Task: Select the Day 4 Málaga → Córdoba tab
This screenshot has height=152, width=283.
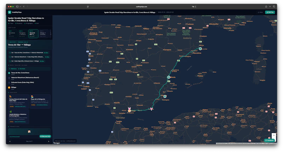Action: click(x=44, y=33)
